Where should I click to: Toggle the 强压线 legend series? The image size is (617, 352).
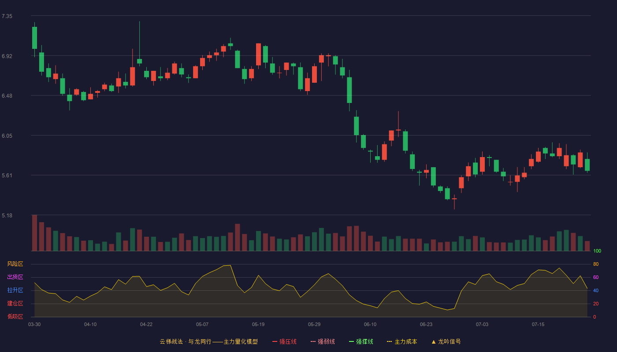click(284, 341)
